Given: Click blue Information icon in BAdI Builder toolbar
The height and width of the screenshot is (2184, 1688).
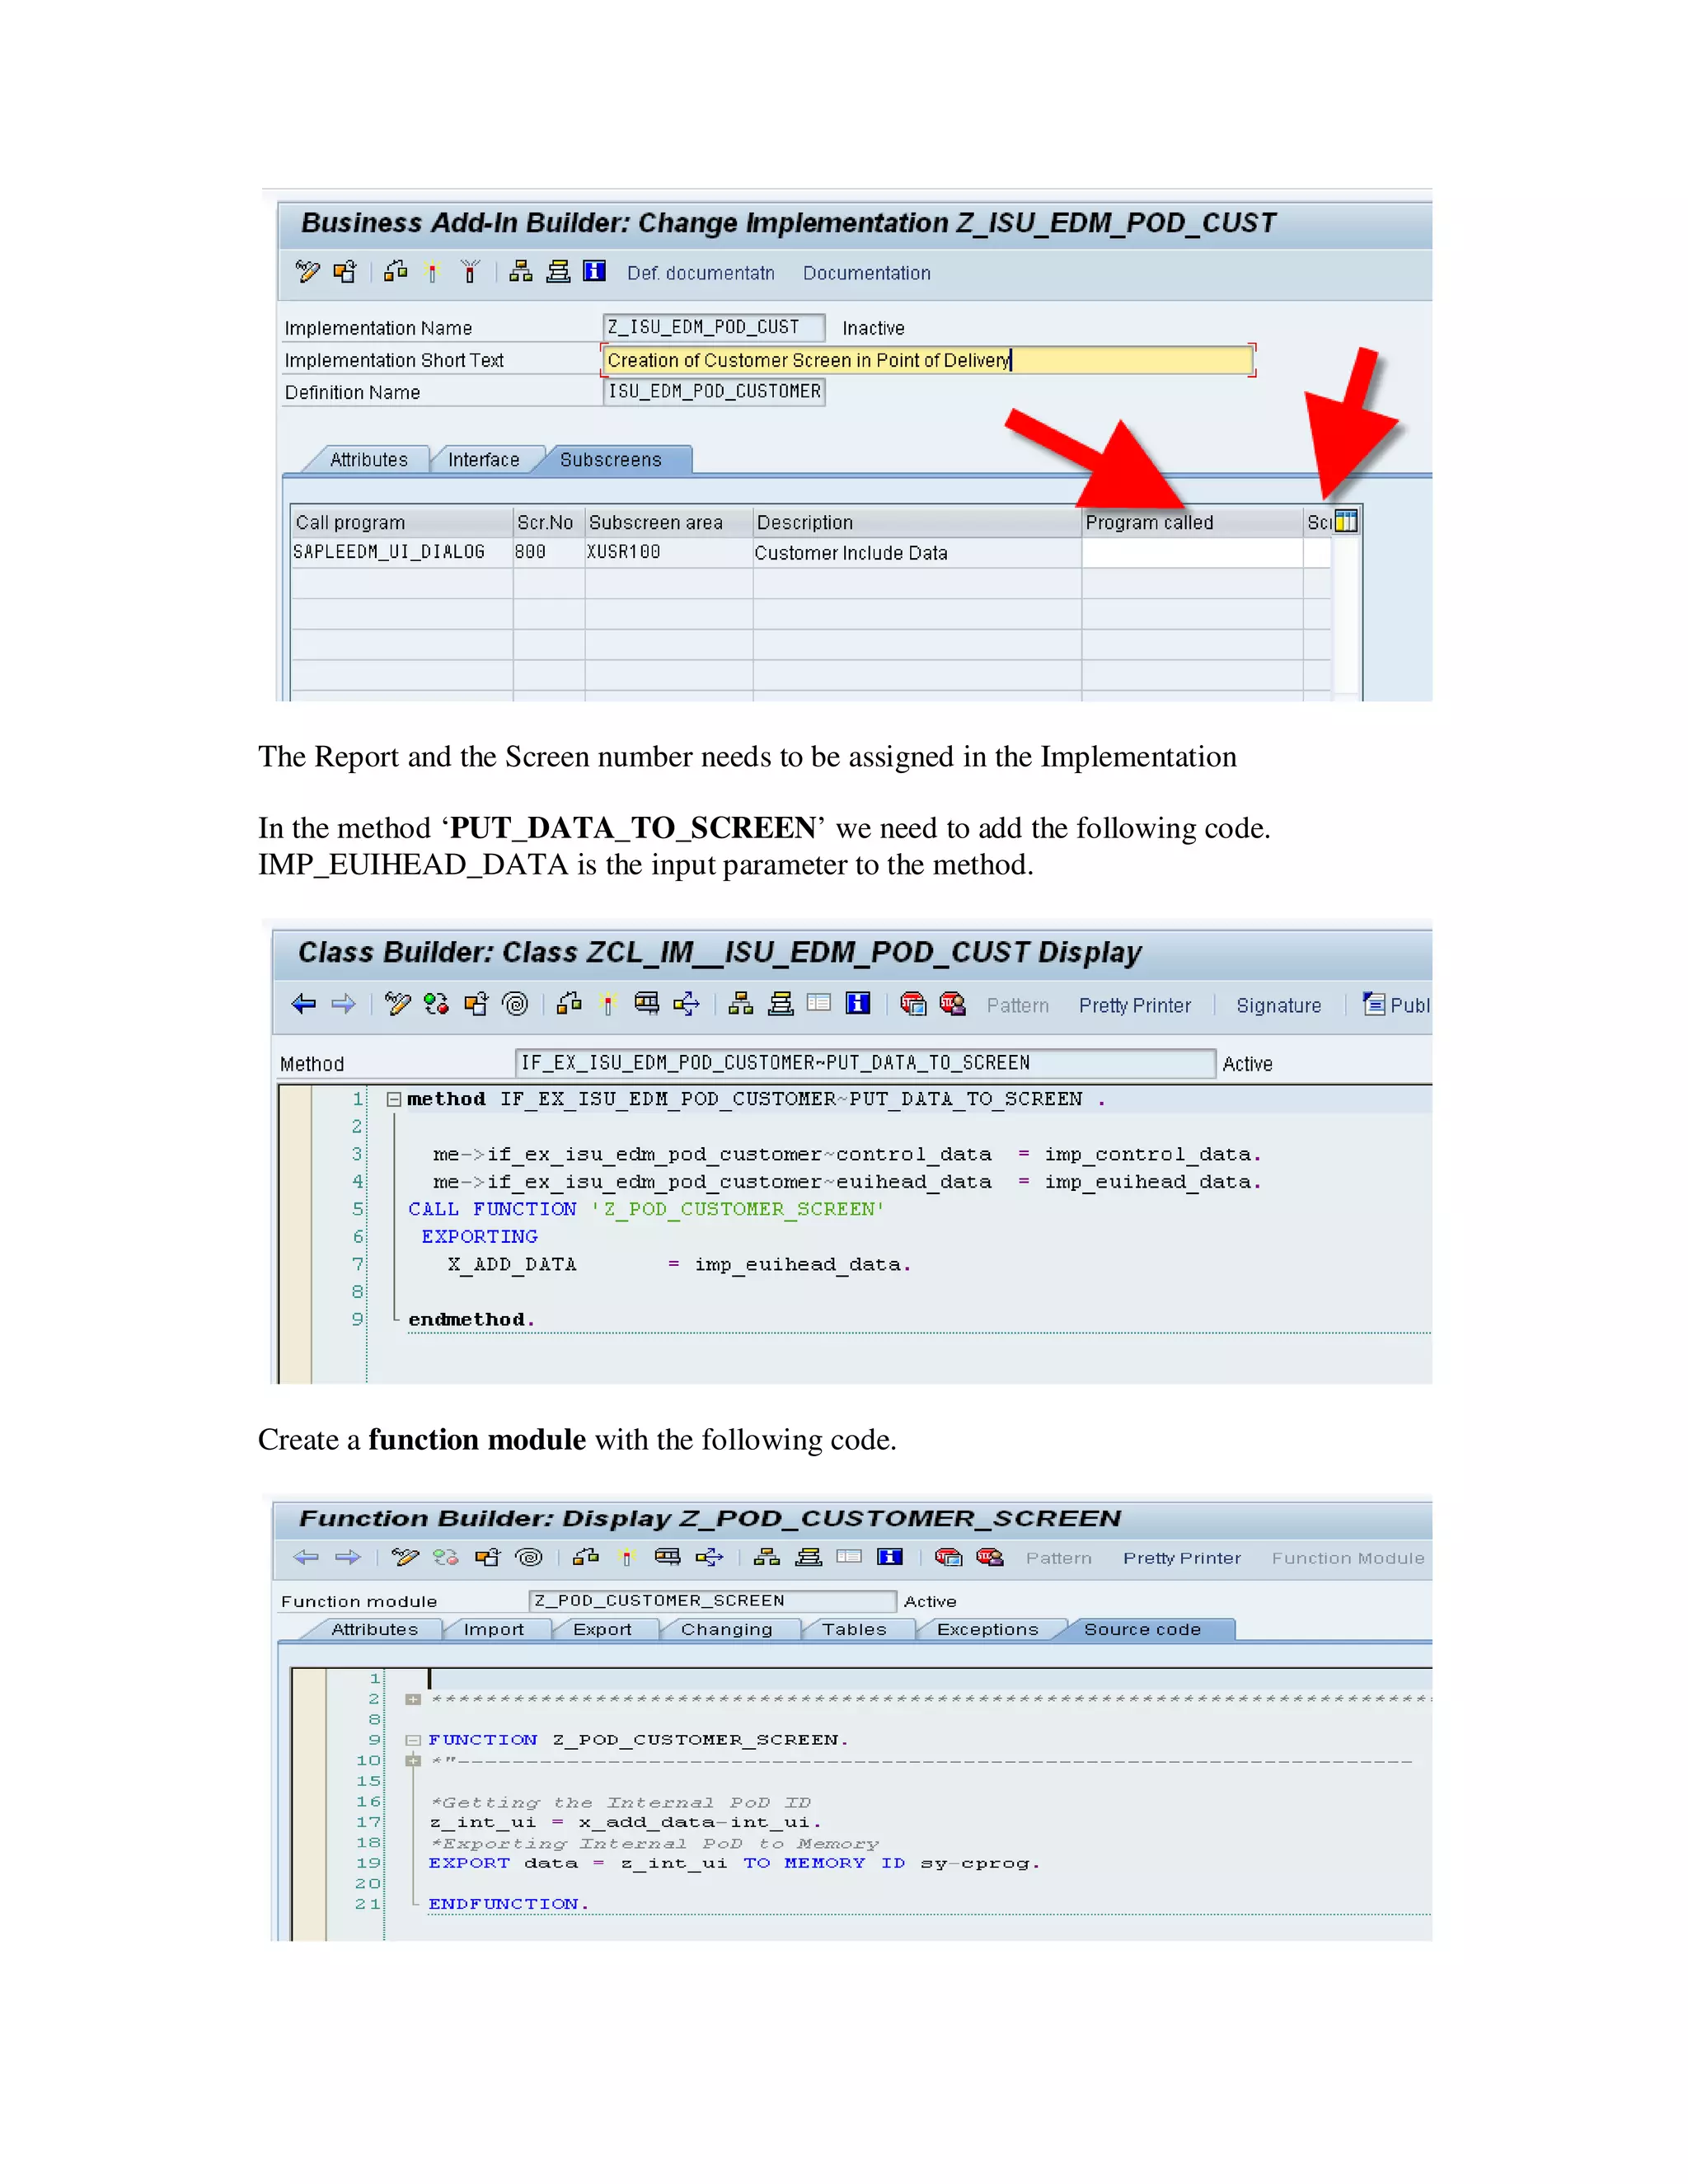Looking at the screenshot, I should (x=595, y=271).
